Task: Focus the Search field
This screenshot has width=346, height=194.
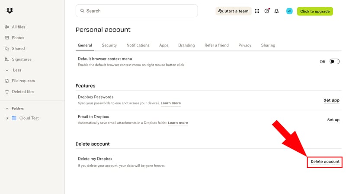Action: click(x=137, y=11)
